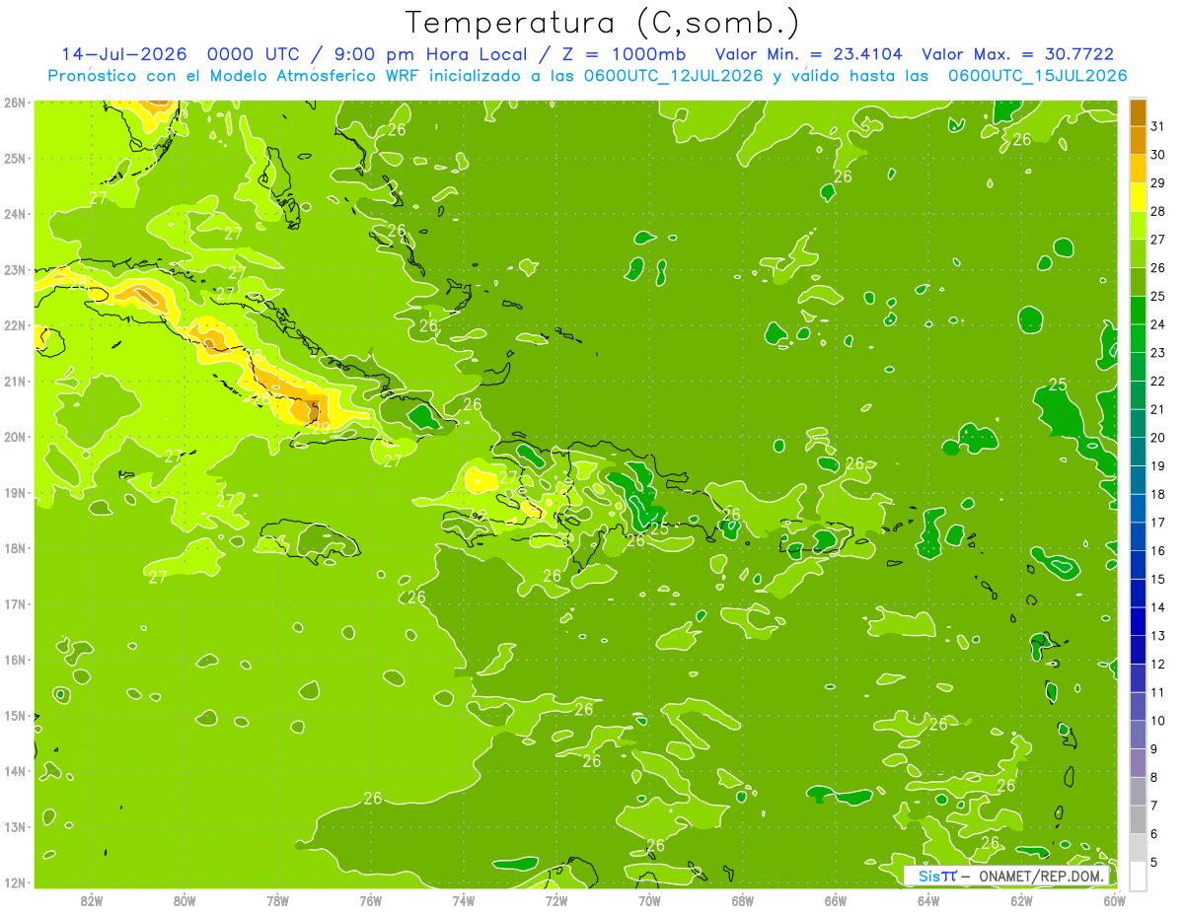1184x914 pixels.
Task: Click the latitude axis label "26N"
Action: click(x=15, y=103)
